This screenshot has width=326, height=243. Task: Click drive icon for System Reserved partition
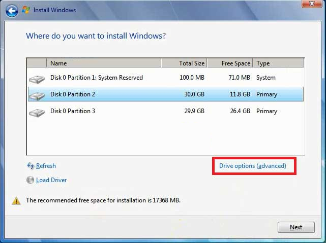(x=37, y=80)
